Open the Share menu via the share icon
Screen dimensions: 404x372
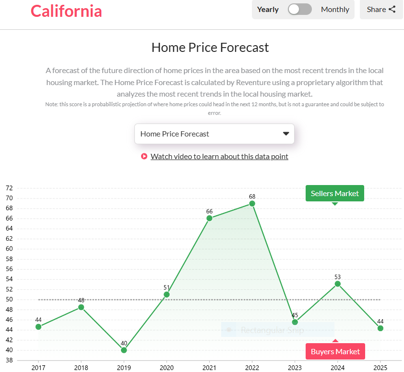tap(392, 9)
